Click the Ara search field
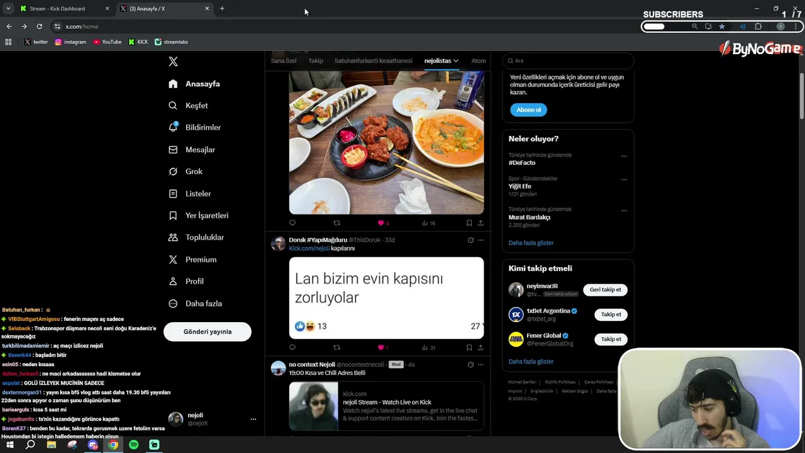Screen dimensions: 805x453 coord(568,60)
